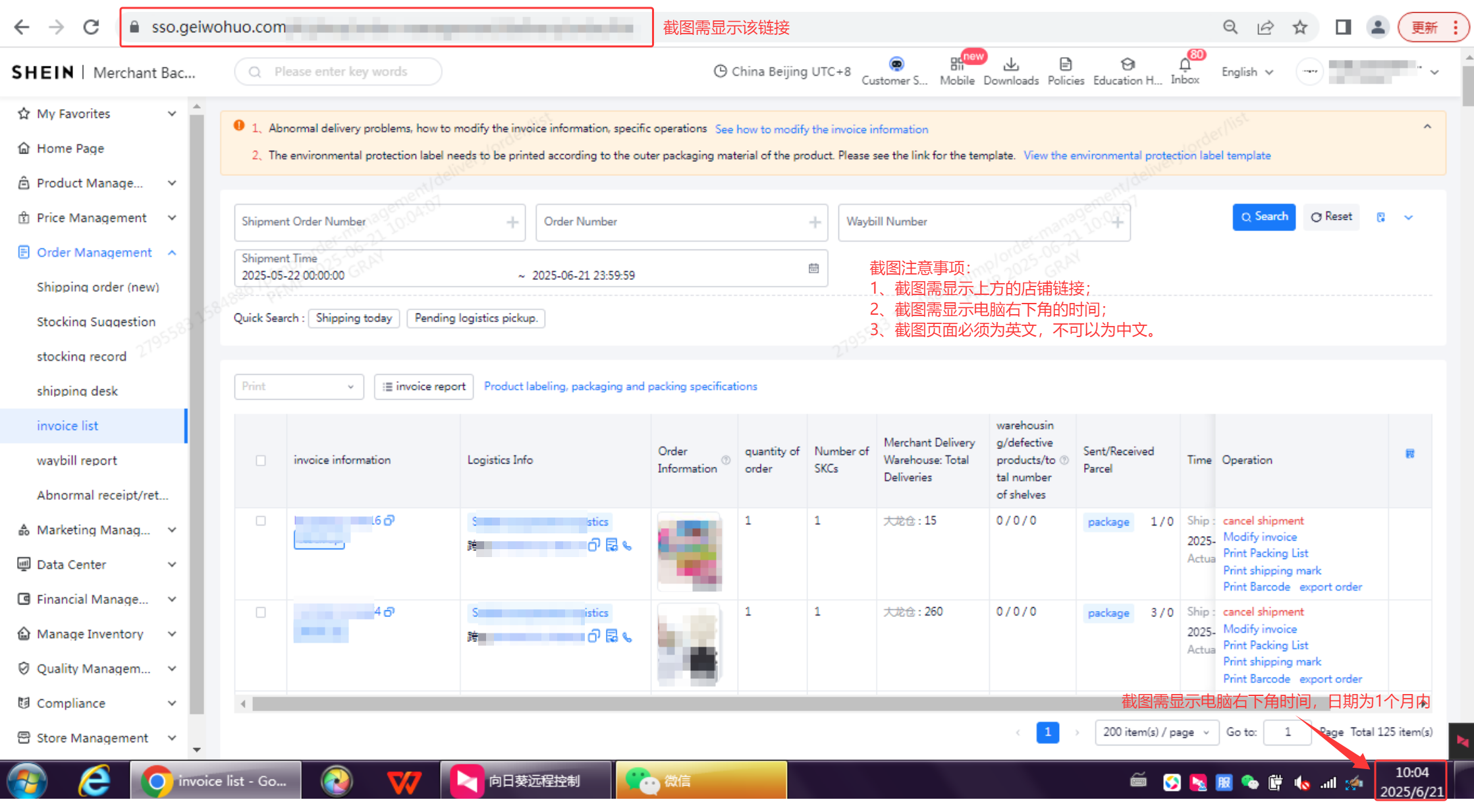This screenshot has height=804, width=1474.
Task: Click the Search button
Action: [1263, 217]
